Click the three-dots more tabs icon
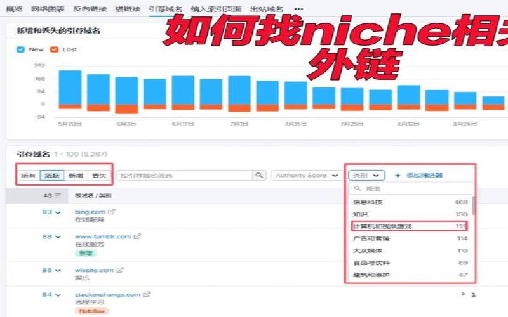The width and height of the screenshot is (508, 317). coord(298,9)
